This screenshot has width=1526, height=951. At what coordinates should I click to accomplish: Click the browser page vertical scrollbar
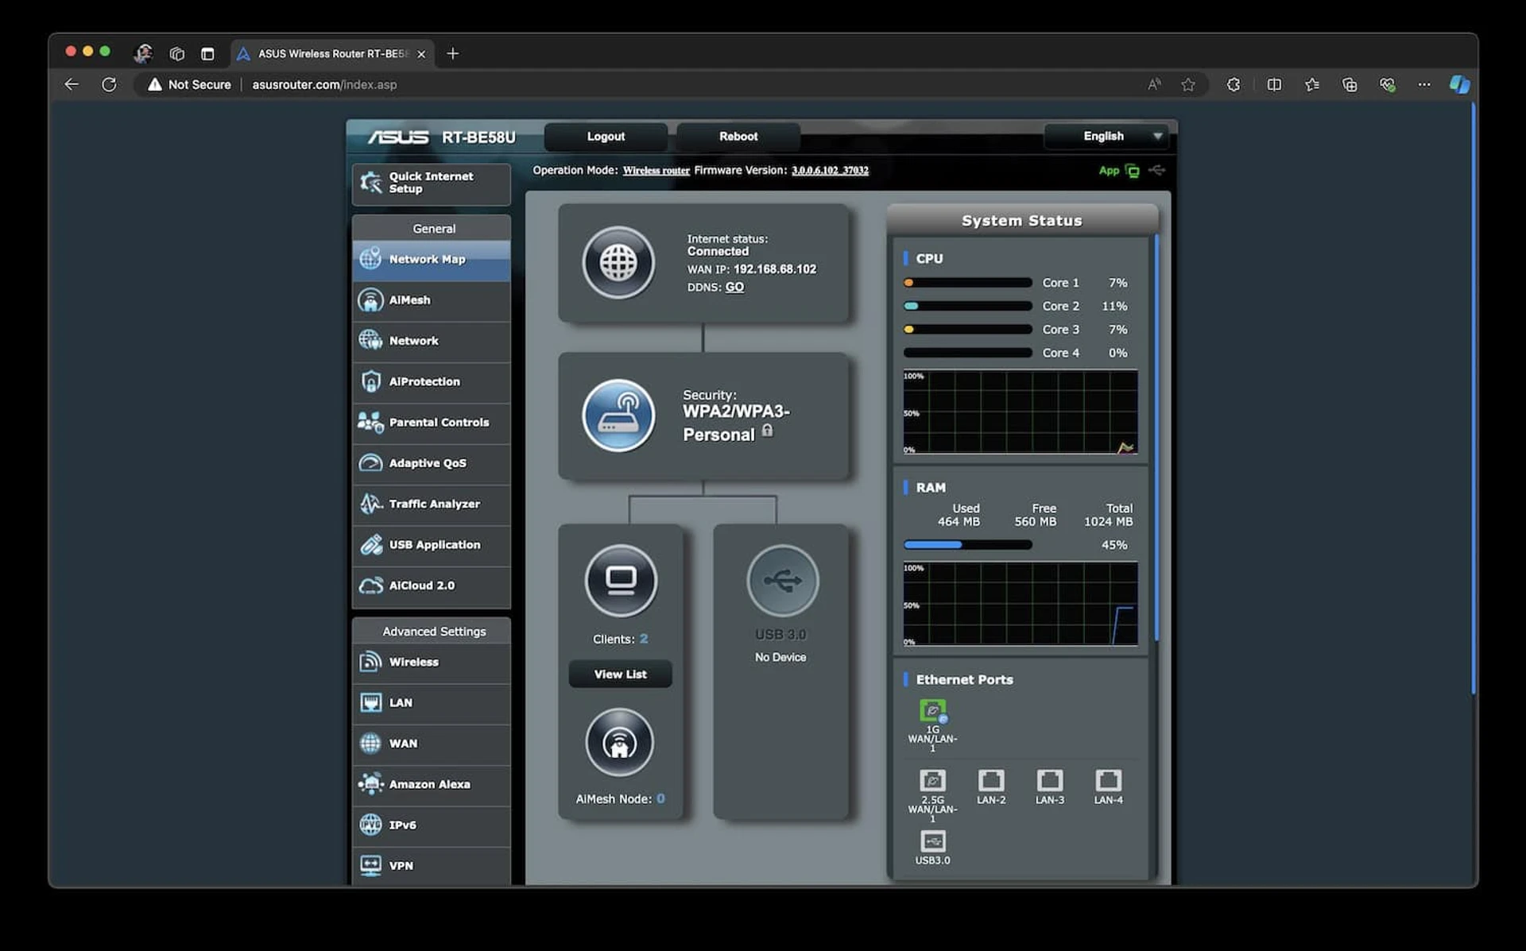(x=1473, y=397)
